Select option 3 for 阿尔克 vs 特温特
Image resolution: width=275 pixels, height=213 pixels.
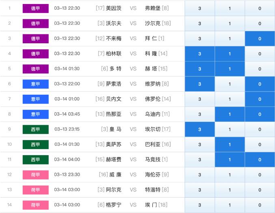click(200, 190)
